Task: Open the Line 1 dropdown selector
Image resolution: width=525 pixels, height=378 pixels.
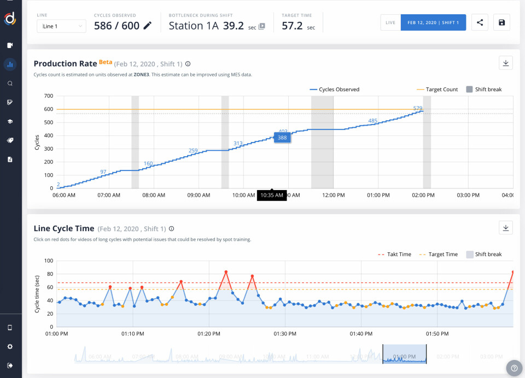Action: coord(61,26)
